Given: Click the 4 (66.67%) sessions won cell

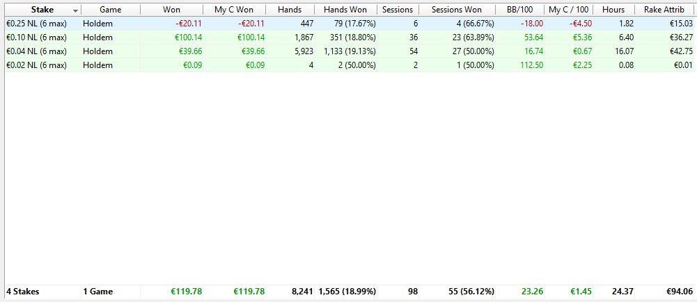Looking at the screenshot, I should click(x=475, y=24).
